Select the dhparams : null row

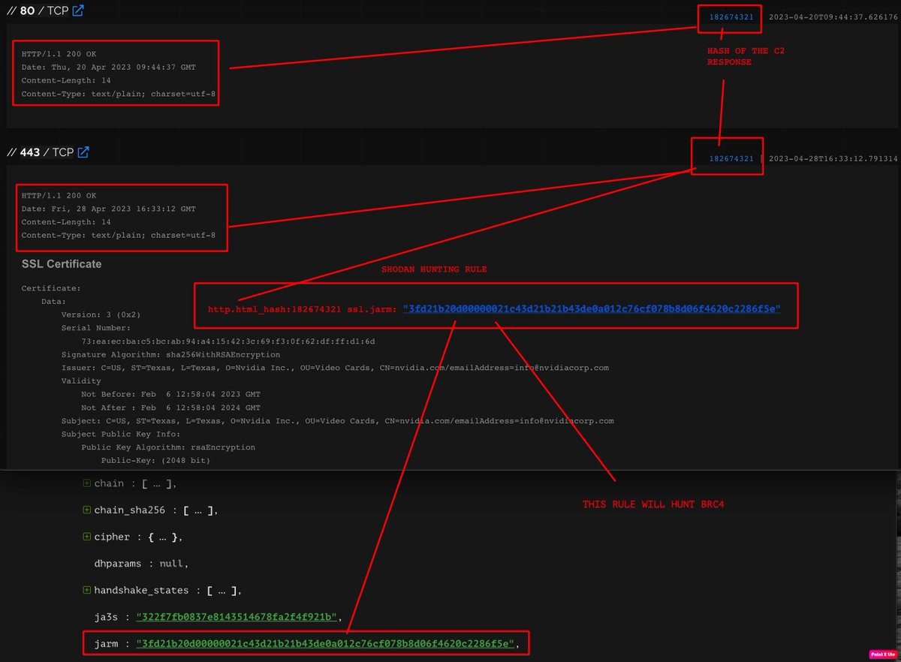(140, 564)
